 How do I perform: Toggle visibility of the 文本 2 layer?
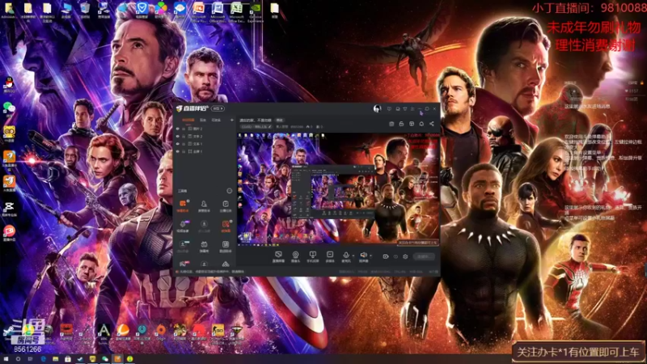point(178,136)
